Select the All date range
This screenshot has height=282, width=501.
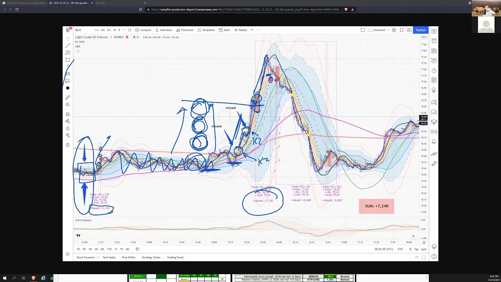(x=127, y=249)
